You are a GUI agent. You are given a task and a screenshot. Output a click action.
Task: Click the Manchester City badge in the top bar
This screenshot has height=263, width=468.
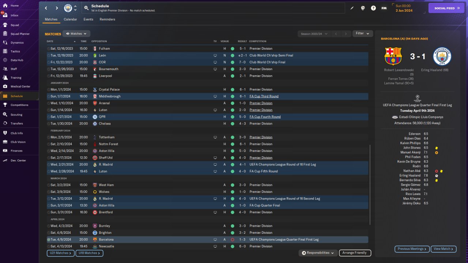[x=68, y=8]
